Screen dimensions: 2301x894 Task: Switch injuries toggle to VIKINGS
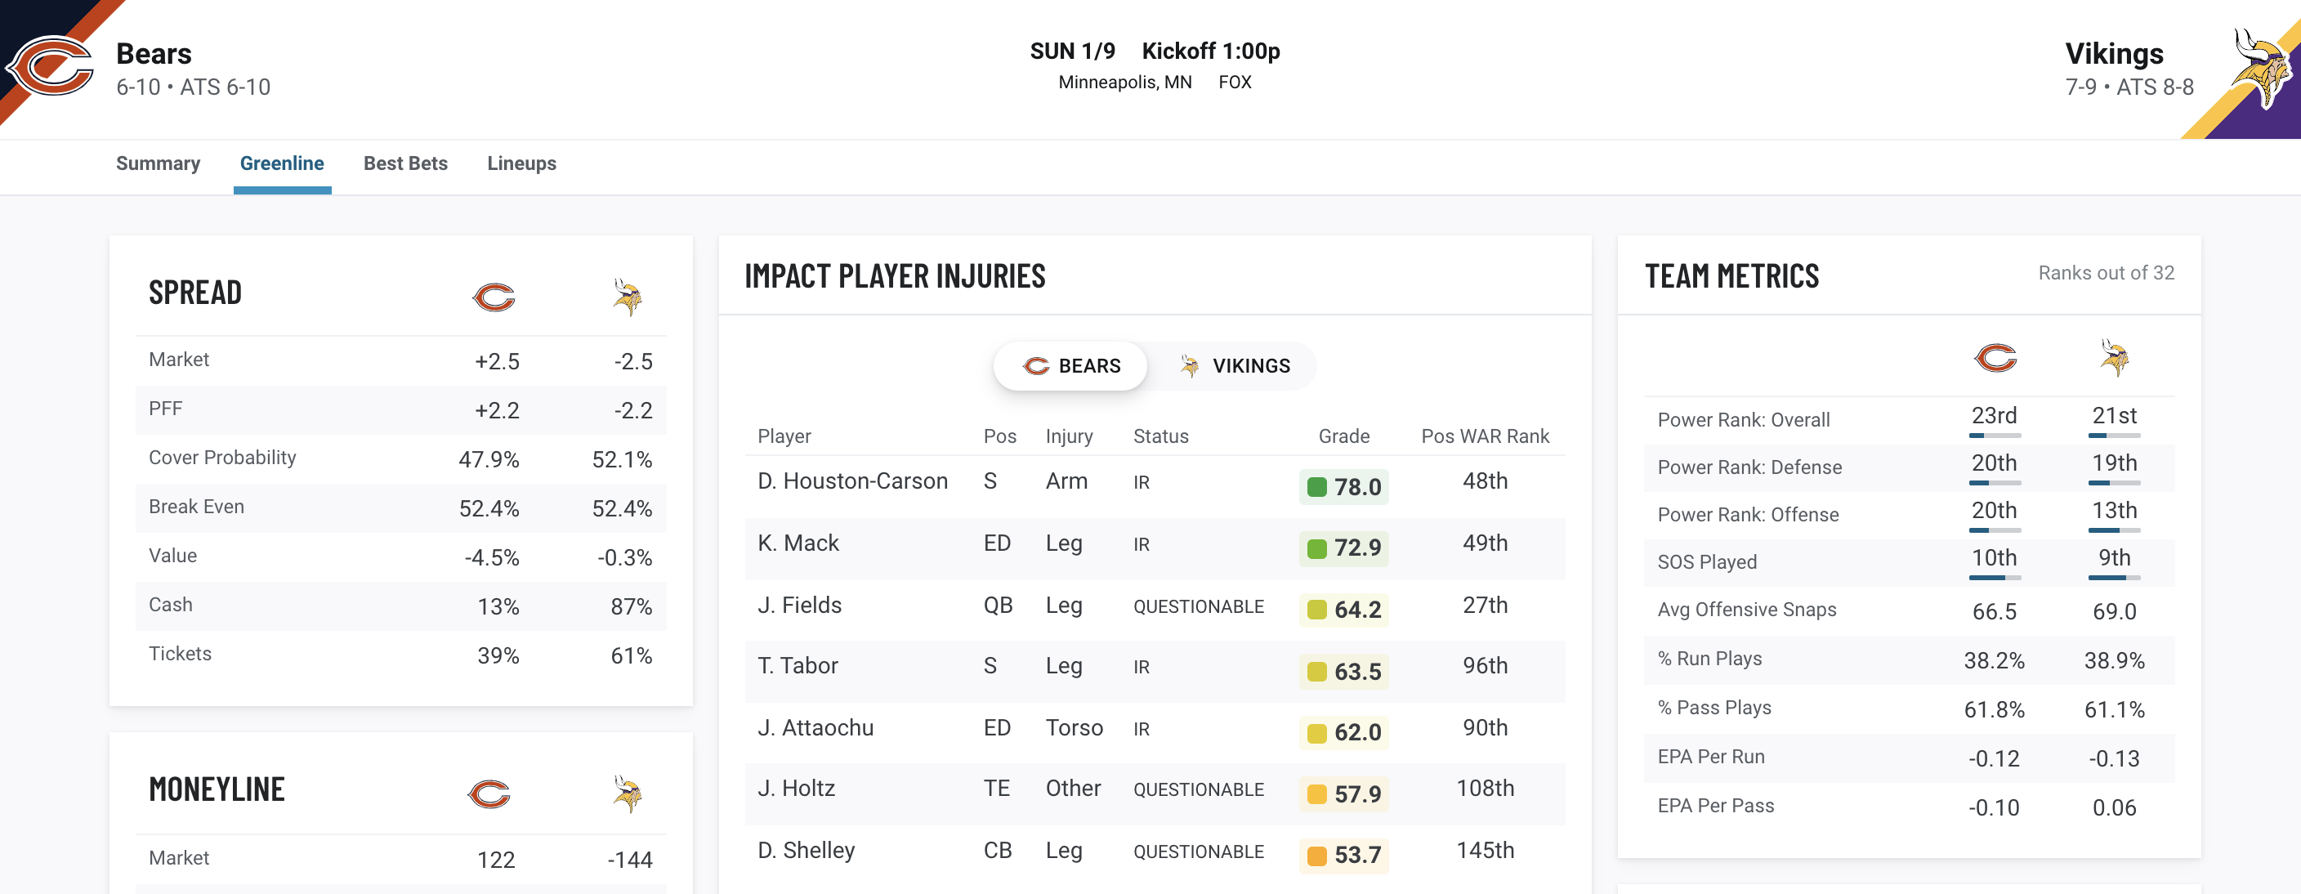click(x=1235, y=366)
